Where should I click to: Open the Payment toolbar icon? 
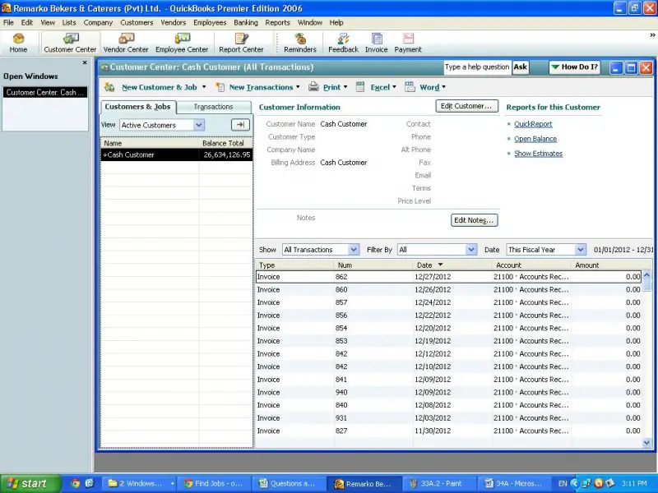coord(407,44)
